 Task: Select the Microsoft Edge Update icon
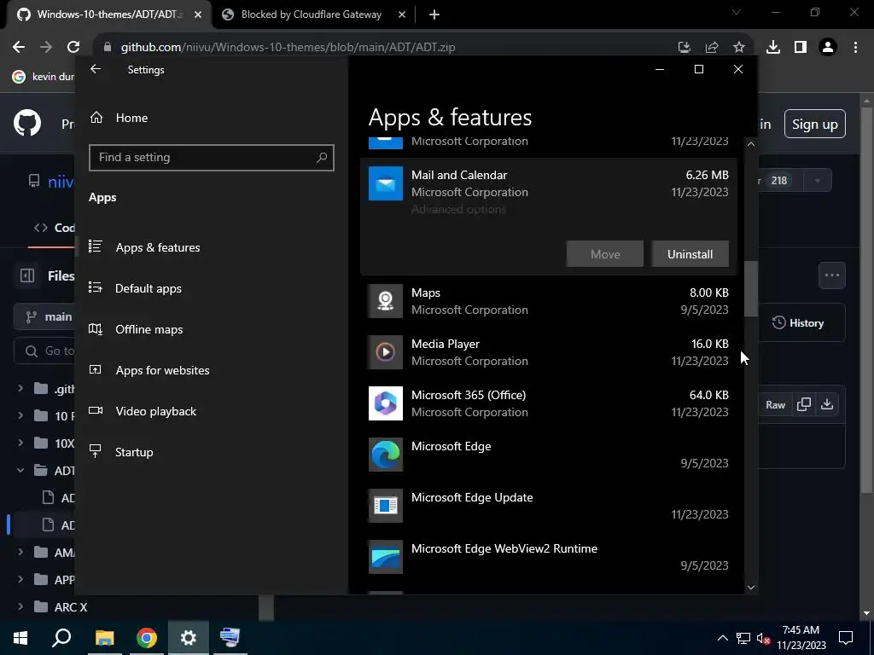385,506
